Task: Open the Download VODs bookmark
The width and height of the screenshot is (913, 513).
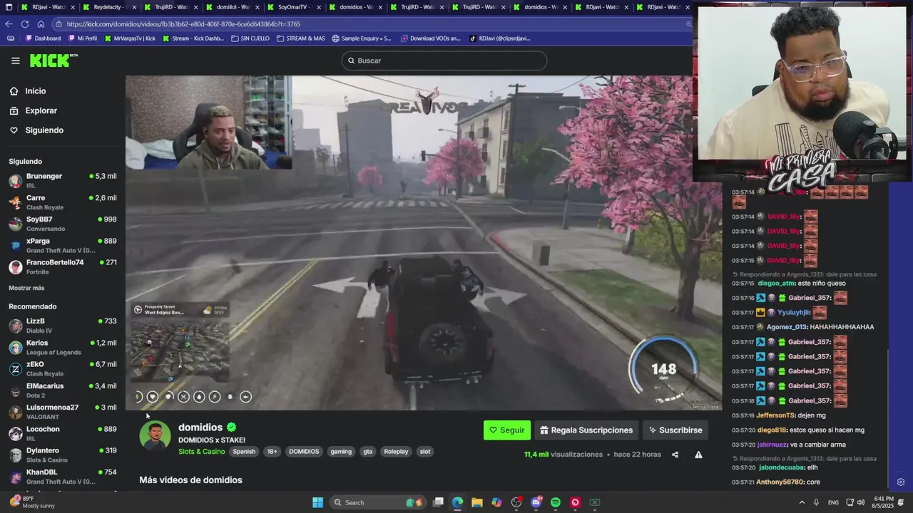Action: (430, 38)
